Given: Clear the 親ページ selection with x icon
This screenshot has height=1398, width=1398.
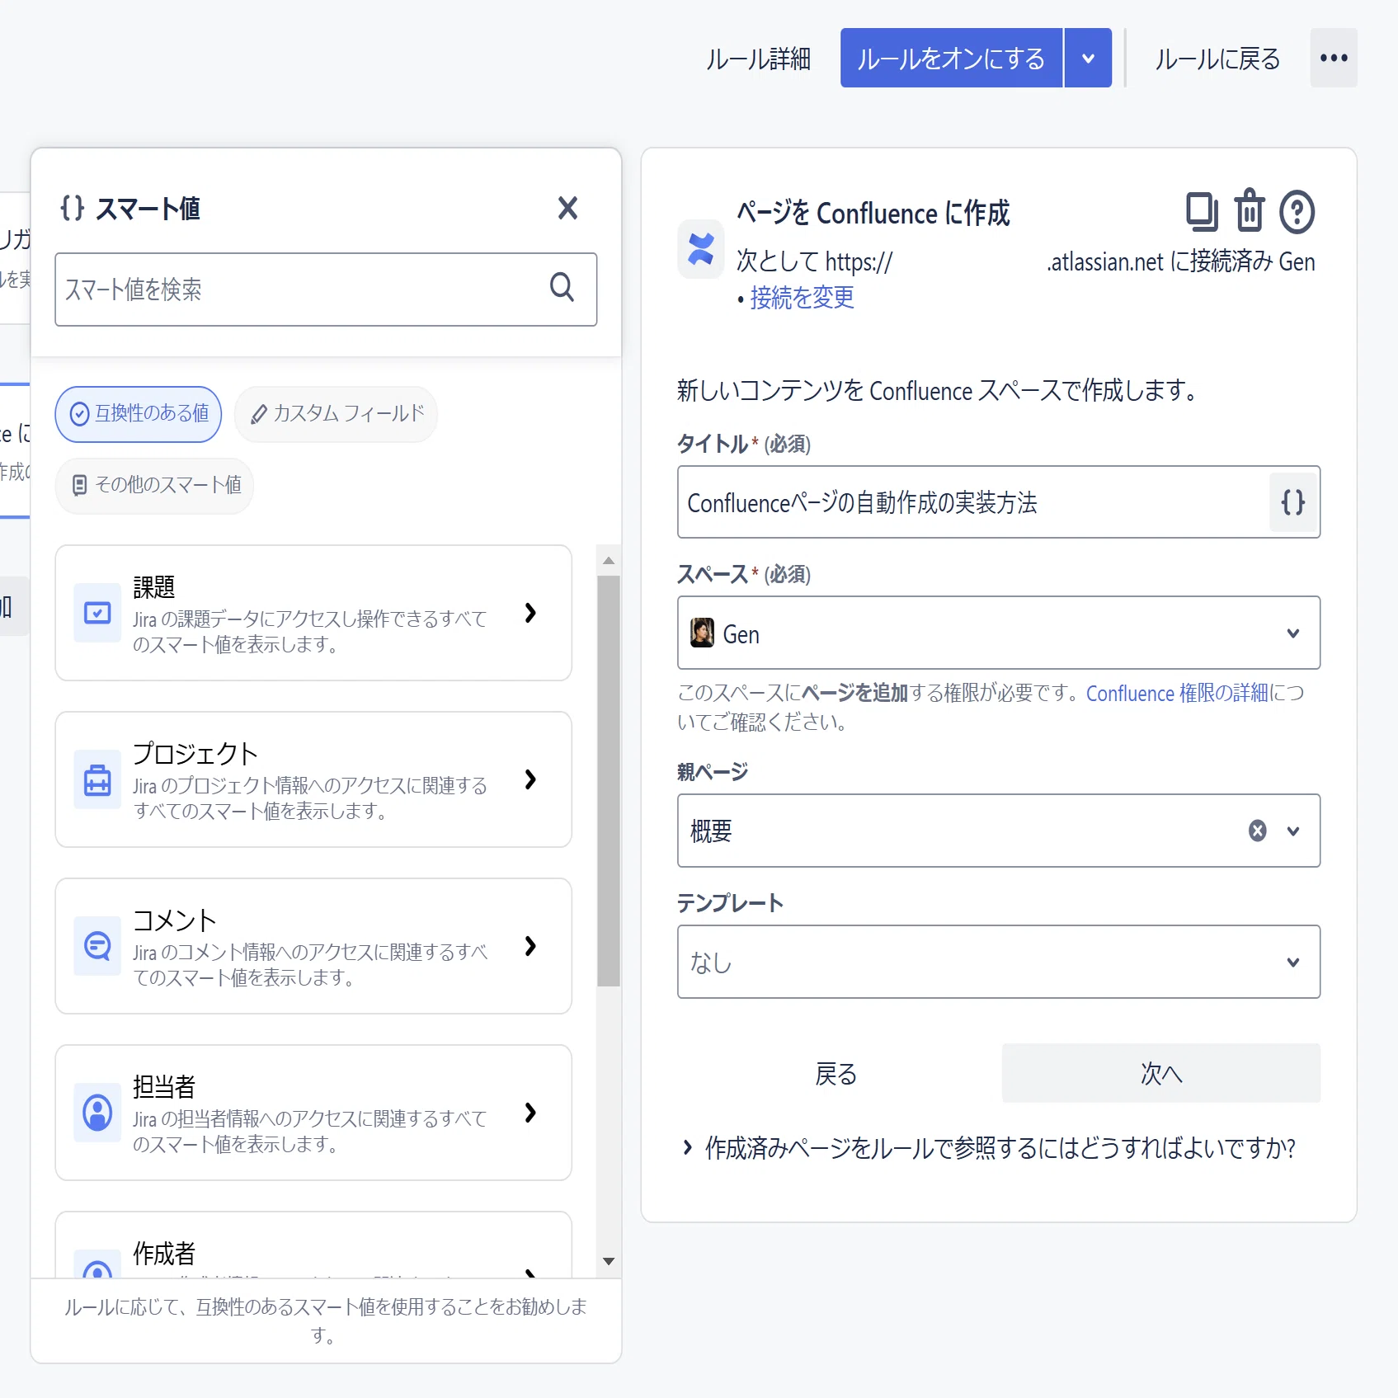Looking at the screenshot, I should click(1257, 831).
